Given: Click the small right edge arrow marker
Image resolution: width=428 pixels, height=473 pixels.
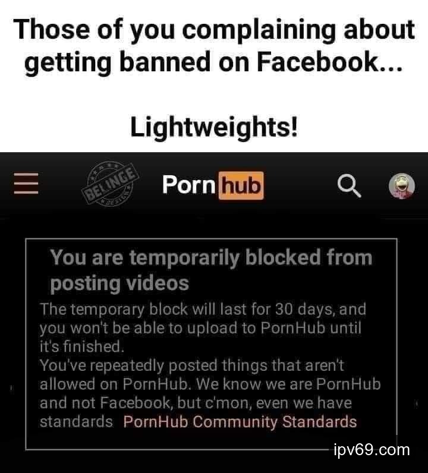Looking at the screenshot, I should tap(417, 404).
